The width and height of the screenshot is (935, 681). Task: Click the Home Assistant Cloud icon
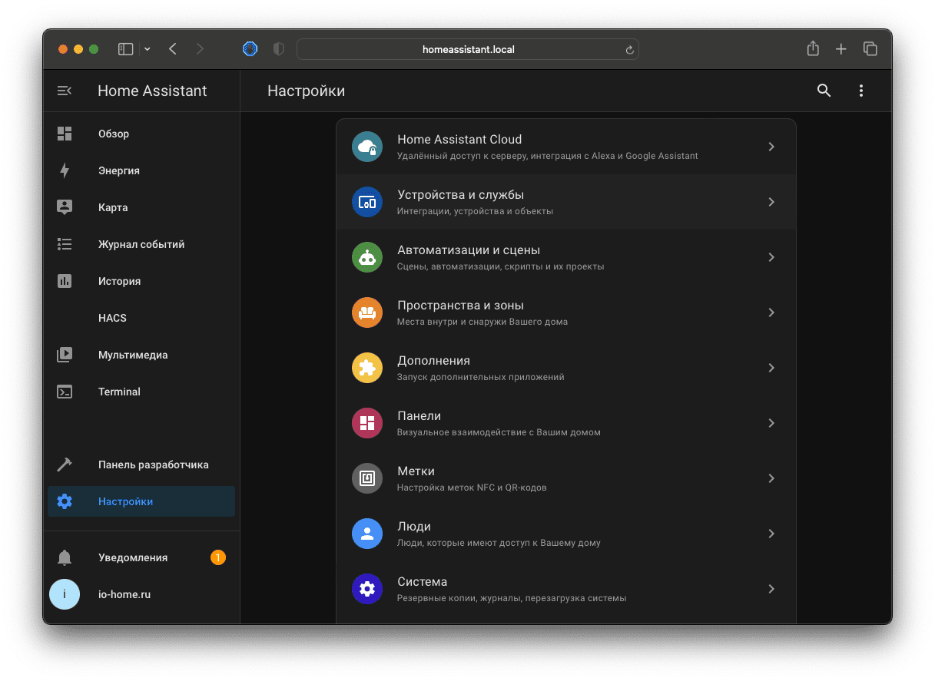click(367, 147)
